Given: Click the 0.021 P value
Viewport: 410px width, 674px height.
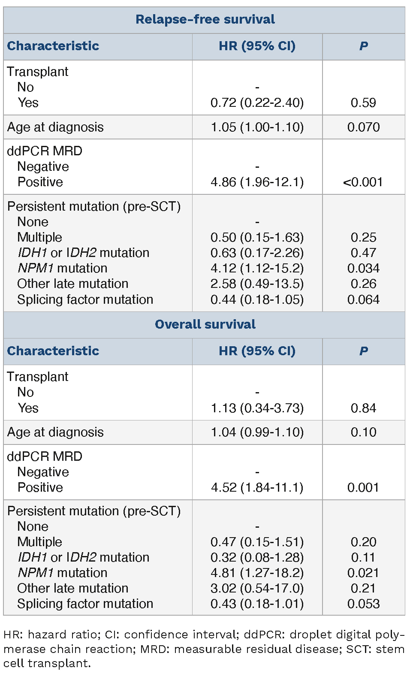Looking at the screenshot, I should [x=363, y=573].
